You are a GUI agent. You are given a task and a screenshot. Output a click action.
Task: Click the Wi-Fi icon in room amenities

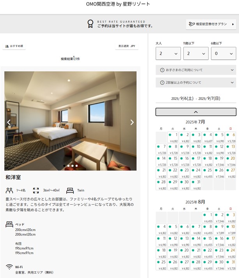pos(9,267)
